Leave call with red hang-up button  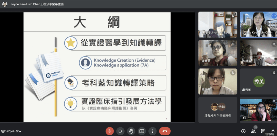tap(165, 131)
